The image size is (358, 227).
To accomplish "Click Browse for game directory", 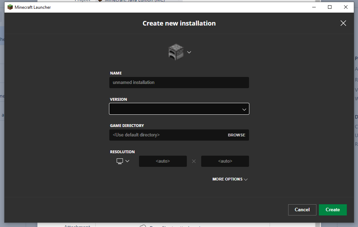I will pyautogui.click(x=236, y=135).
